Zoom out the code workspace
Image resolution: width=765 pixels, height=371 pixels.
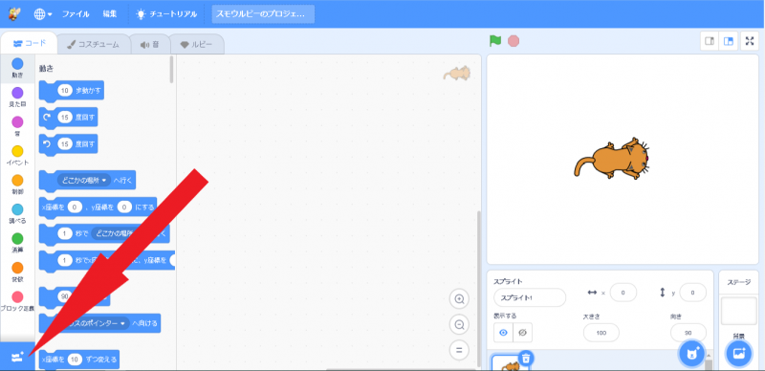(x=459, y=324)
